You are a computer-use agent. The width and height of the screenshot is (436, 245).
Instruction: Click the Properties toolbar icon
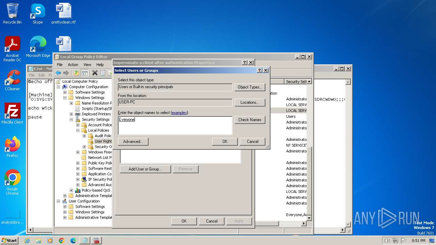(x=103, y=73)
